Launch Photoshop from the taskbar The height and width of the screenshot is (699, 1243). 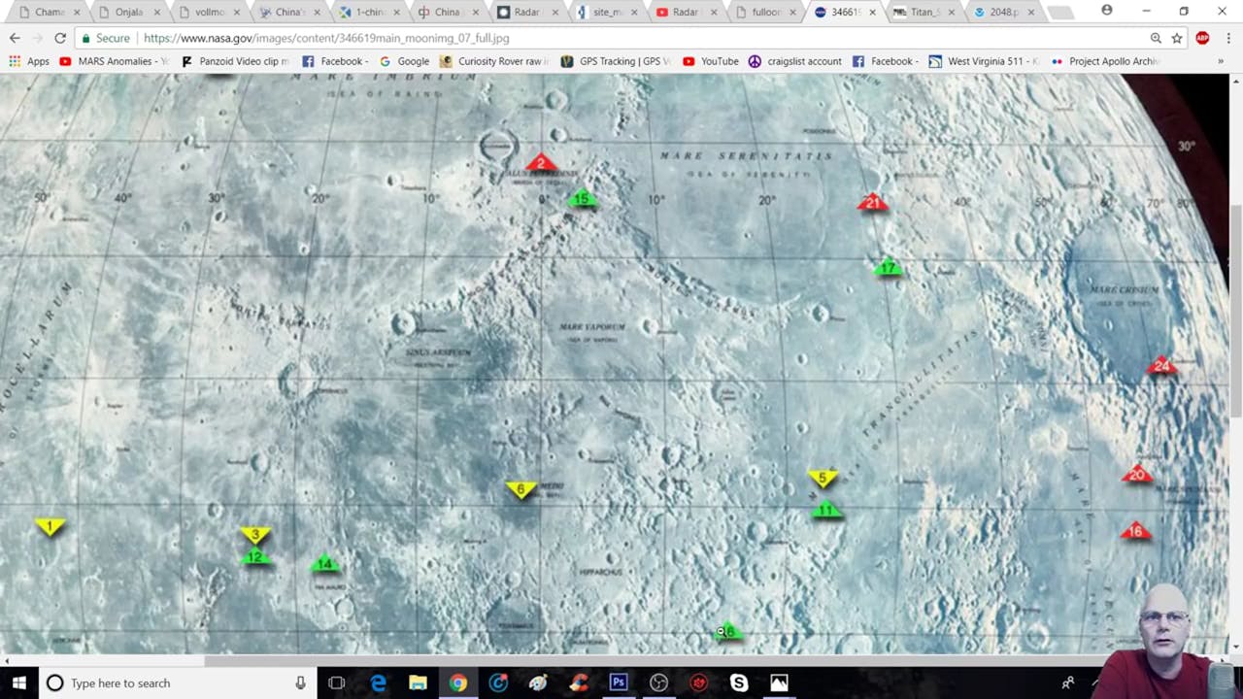[x=619, y=682]
